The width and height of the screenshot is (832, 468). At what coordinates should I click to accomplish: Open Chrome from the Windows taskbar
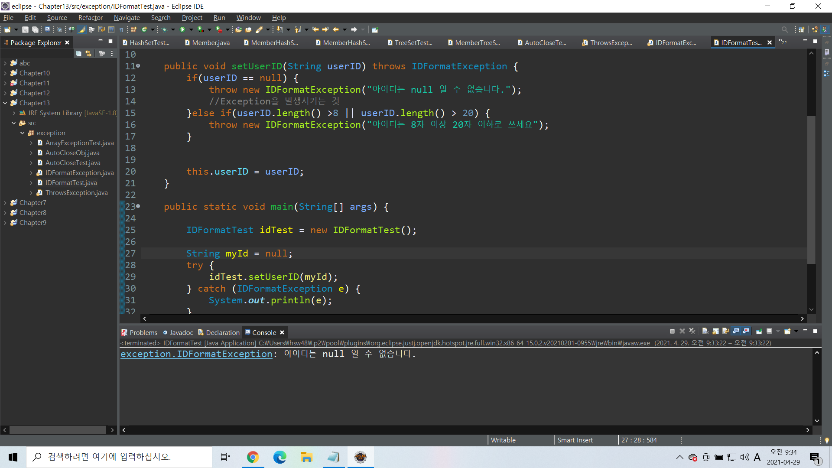click(253, 457)
